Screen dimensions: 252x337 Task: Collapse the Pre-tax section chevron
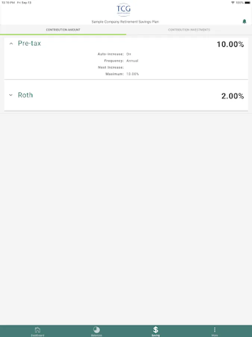(11, 44)
